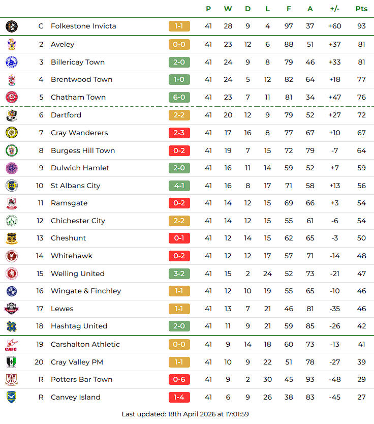The height and width of the screenshot is (424, 374).
Task: Click the W wins column header
Action: (x=228, y=9)
